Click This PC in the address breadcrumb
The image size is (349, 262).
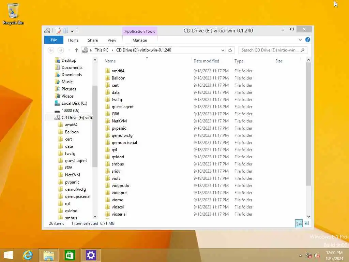pyautogui.click(x=102, y=50)
